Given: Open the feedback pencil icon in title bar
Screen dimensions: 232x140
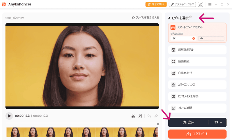Looking at the screenshot, I should tap(200, 4).
